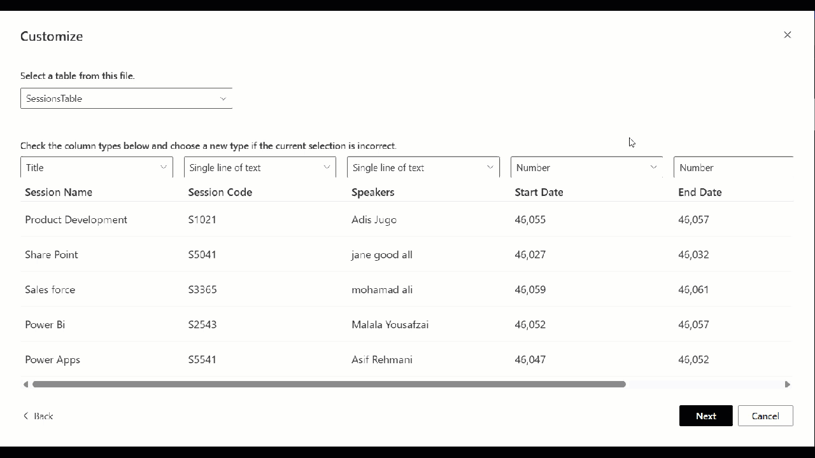
Task: Click the right scroll arrow of the horizontal scrollbar
Action: click(788, 384)
